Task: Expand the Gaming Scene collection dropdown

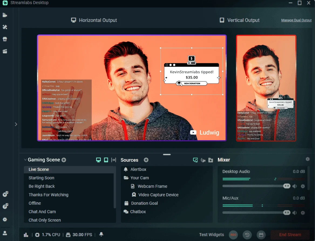Action: click(x=25, y=160)
